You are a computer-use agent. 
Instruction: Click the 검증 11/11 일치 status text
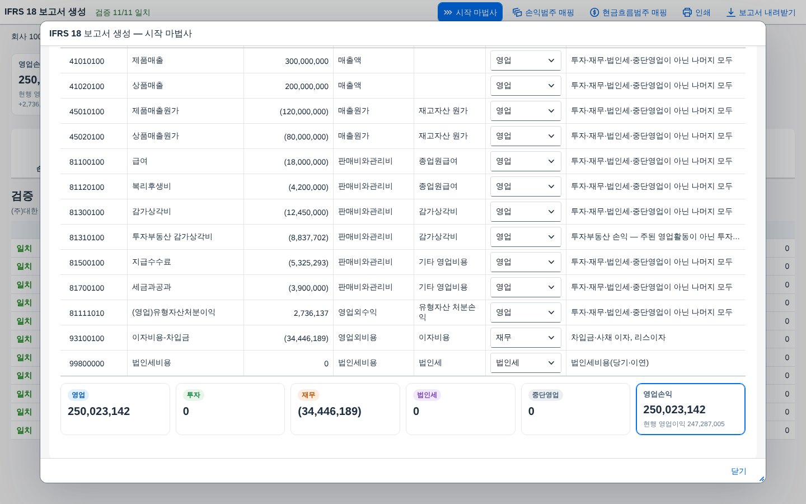123,12
